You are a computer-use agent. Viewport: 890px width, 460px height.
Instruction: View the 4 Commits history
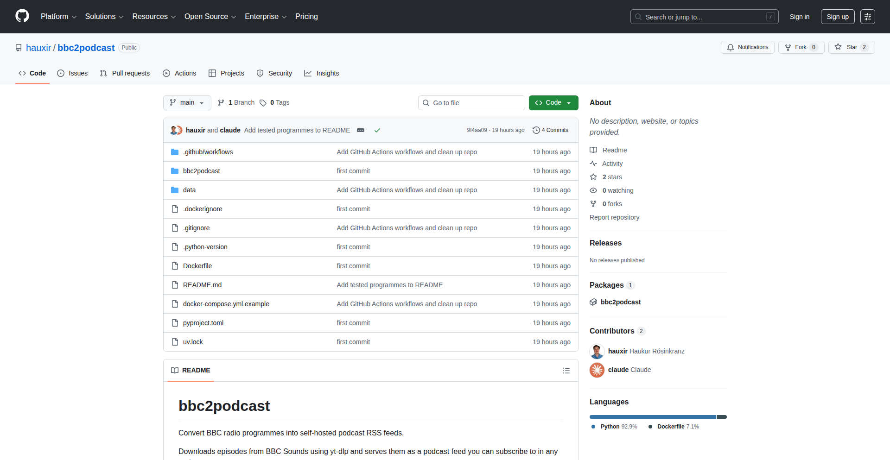(x=550, y=130)
